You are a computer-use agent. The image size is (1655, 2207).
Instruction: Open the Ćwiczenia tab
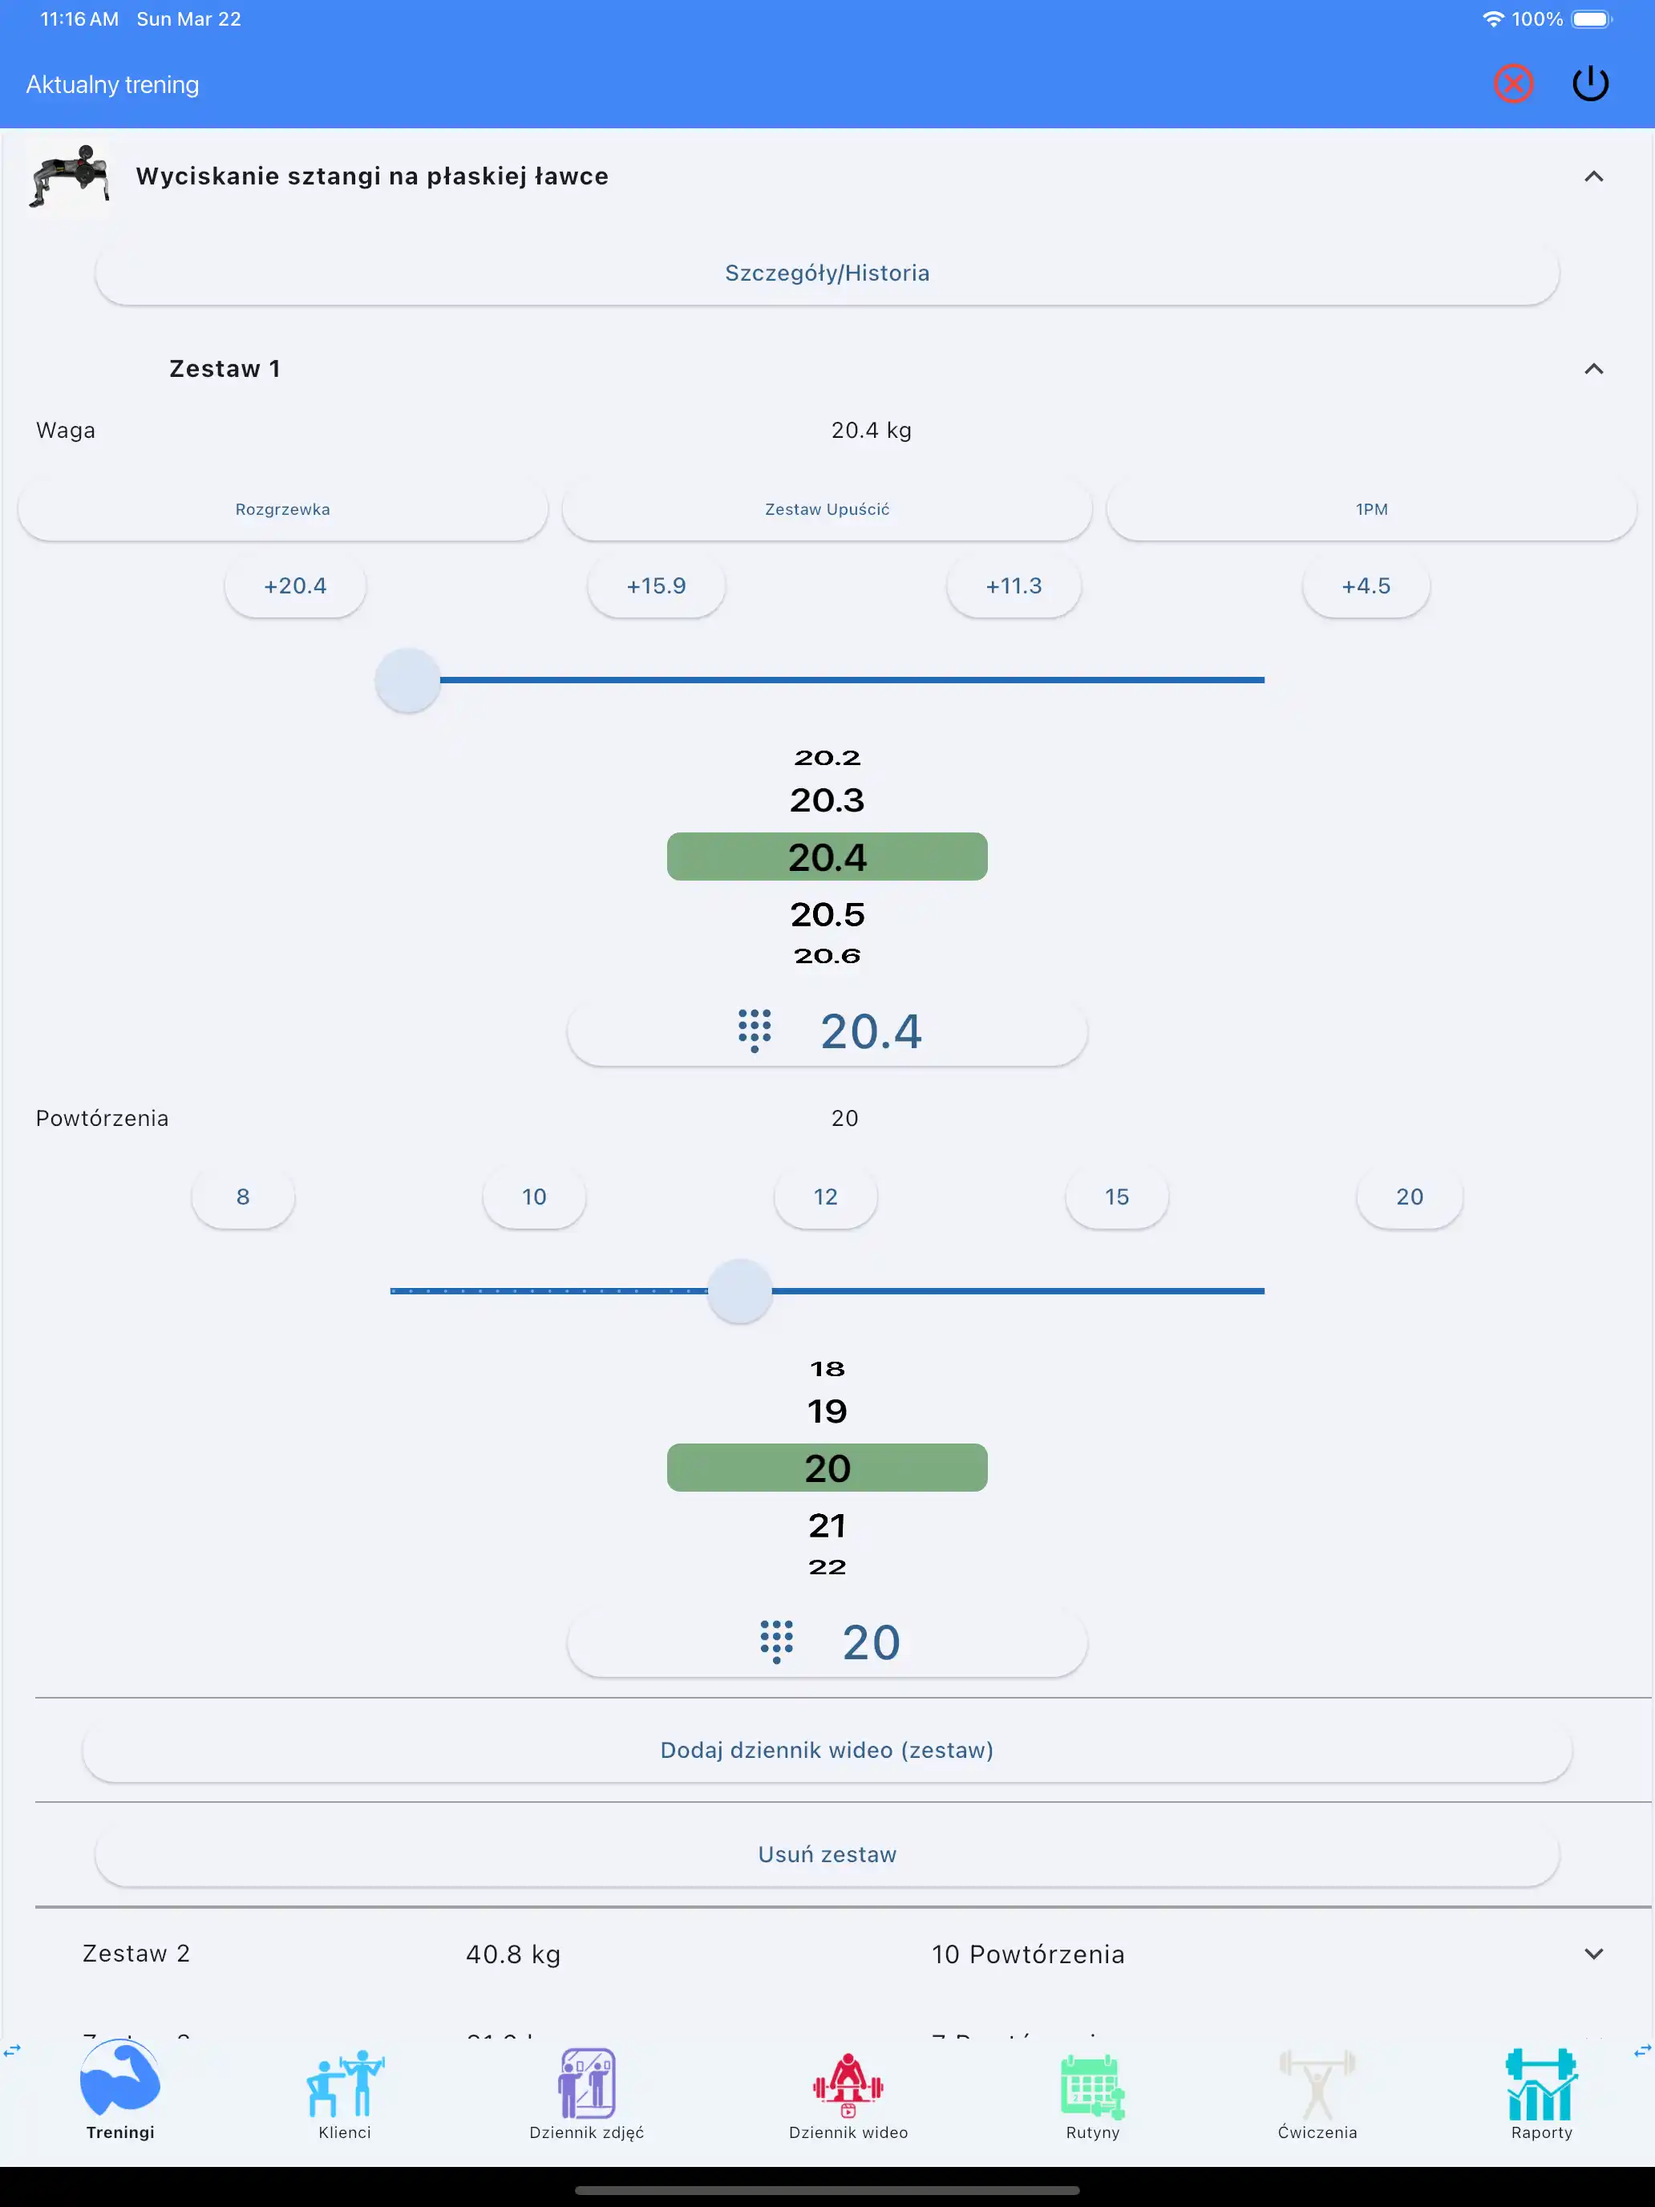click(x=1317, y=2094)
